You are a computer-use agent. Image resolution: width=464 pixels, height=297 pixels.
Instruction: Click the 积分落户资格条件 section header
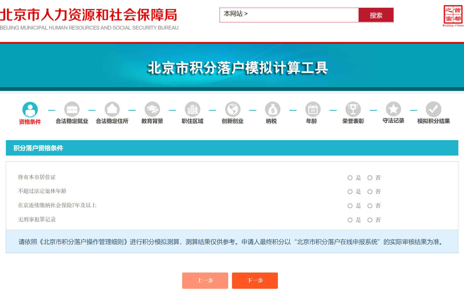232,148
